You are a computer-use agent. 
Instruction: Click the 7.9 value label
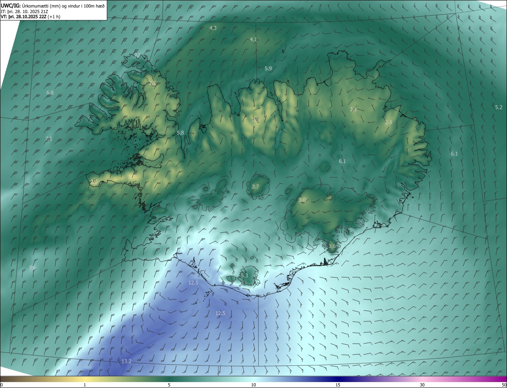click(32, 268)
